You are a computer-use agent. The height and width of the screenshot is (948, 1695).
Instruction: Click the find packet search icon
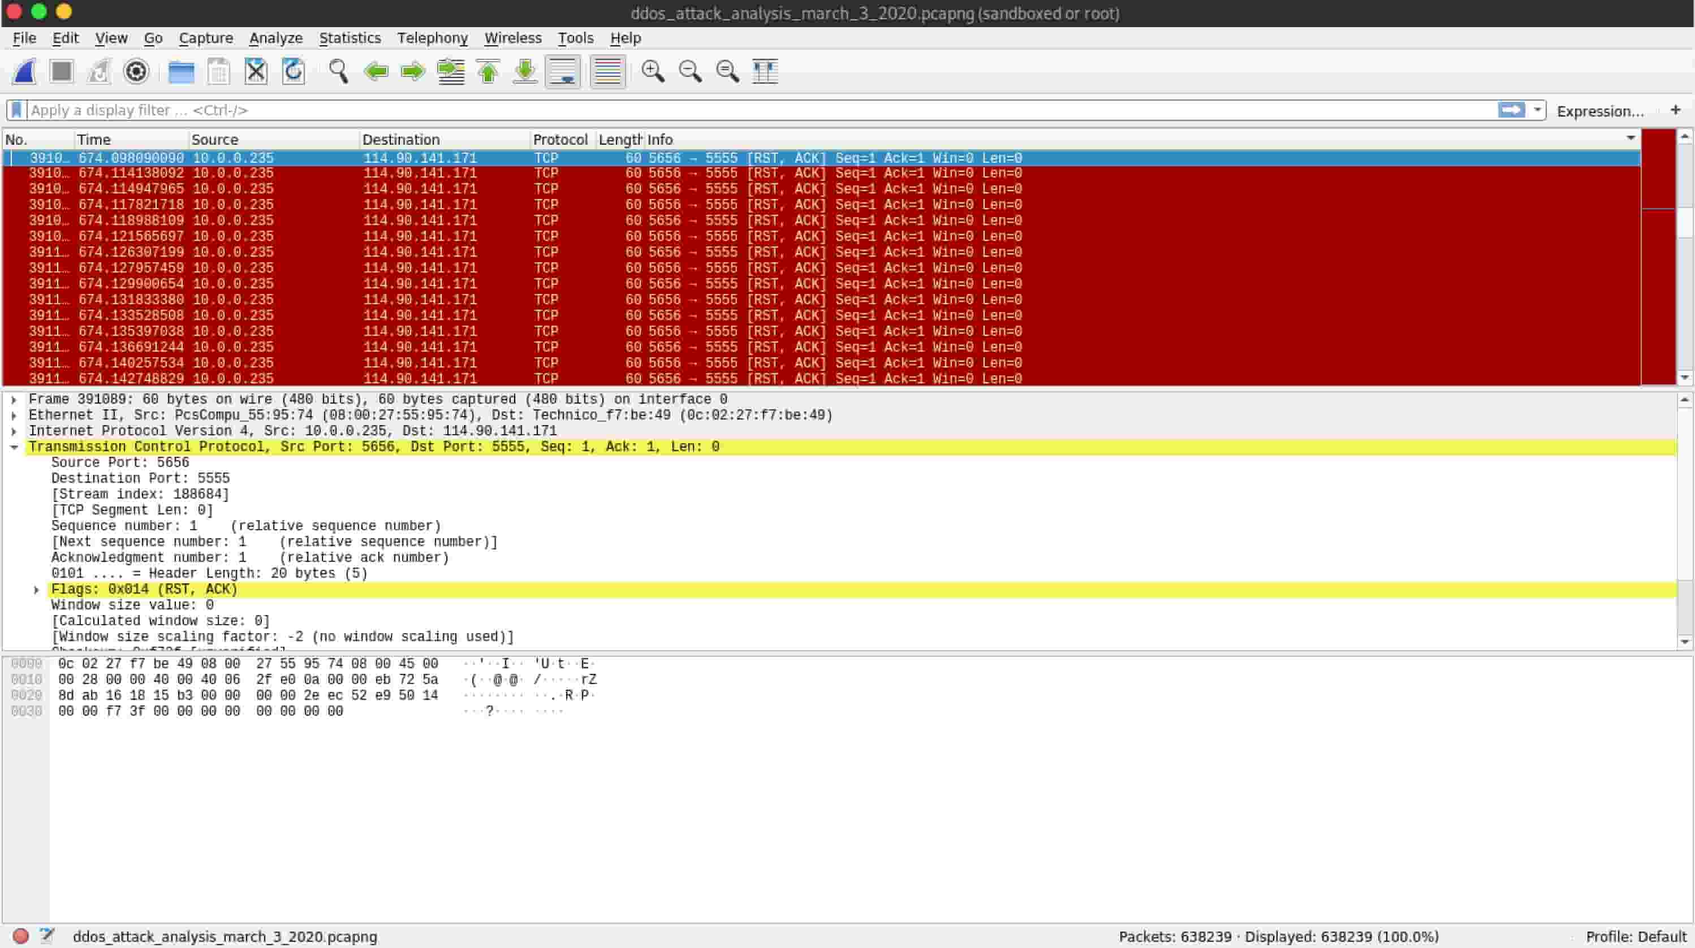pos(339,71)
